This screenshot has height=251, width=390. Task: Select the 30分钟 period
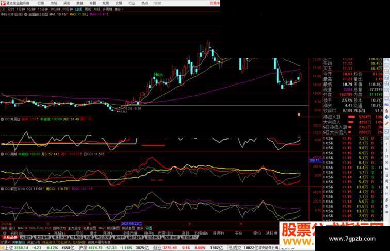55,9
